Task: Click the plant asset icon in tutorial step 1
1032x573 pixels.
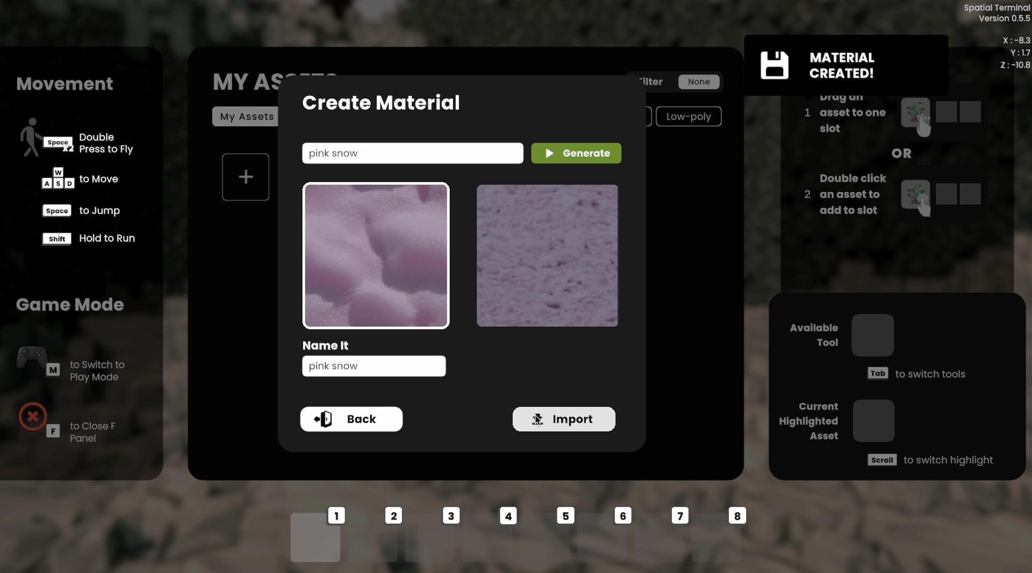Action: tap(916, 113)
